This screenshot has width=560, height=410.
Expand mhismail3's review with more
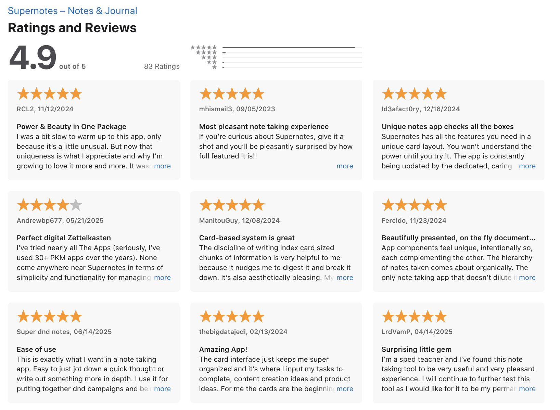click(x=345, y=166)
